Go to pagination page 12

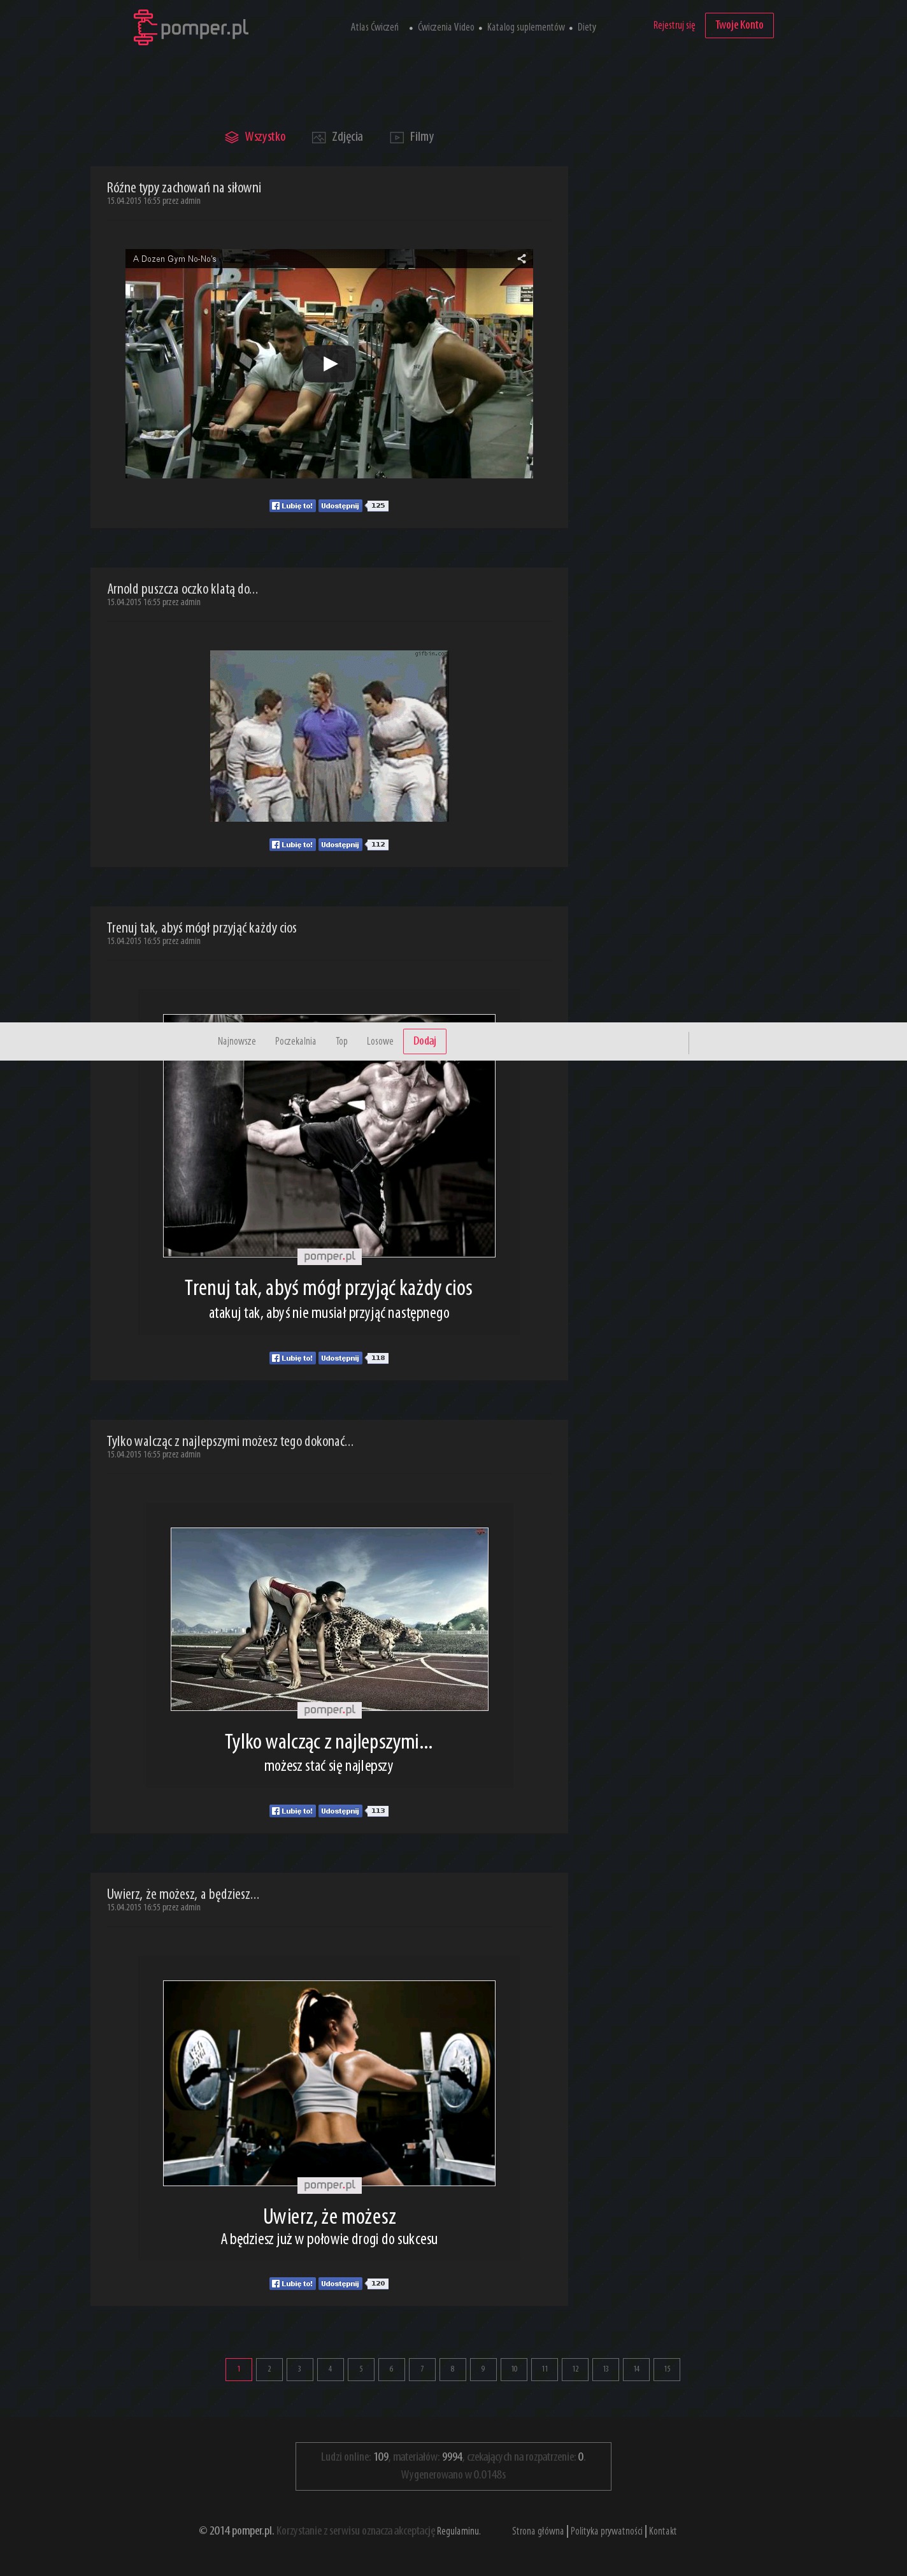[575, 2369]
